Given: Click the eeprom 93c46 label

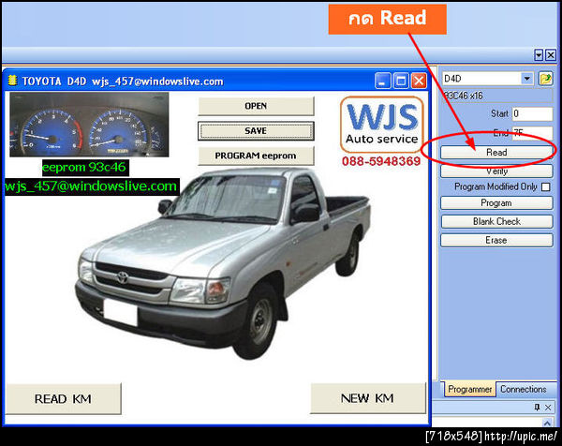Looking at the screenshot, I should click(85, 168).
